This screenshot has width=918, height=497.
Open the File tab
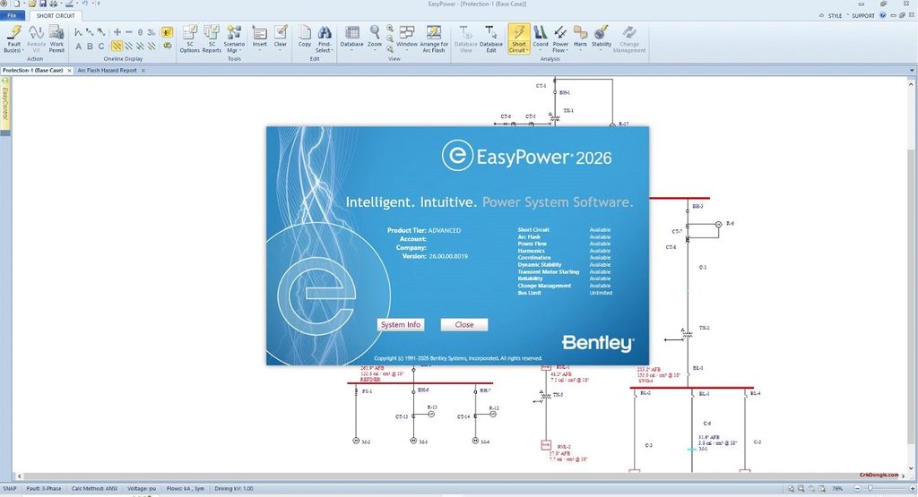13,16
